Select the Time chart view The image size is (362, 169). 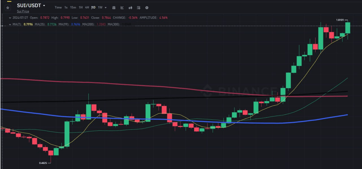pyautogui.click(x=58, y=8)
